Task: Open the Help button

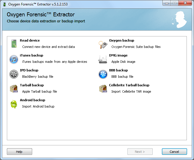Action: click(20, 152)
